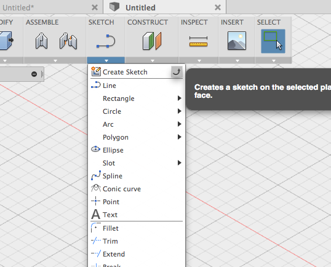Choose the Point menu entry
This screenshot has height=267, width=331.
click(x=137, y=201)
